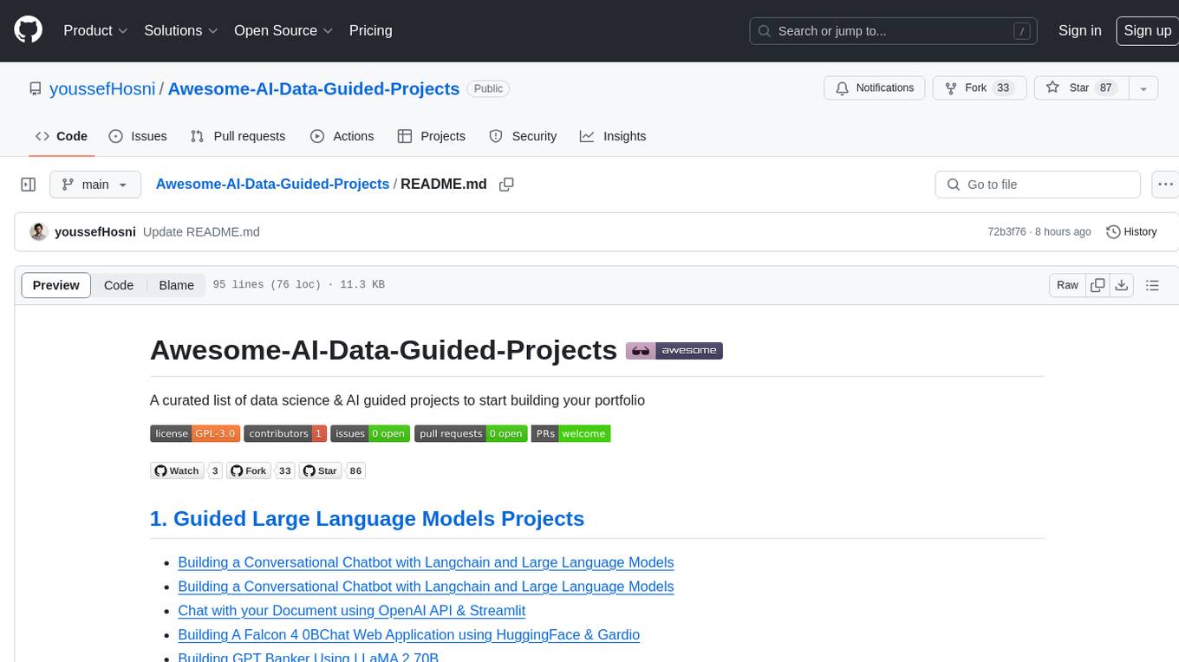This screenshot has width=1179, height=662.
Task: Click the contributors badge
Action: 285,433
